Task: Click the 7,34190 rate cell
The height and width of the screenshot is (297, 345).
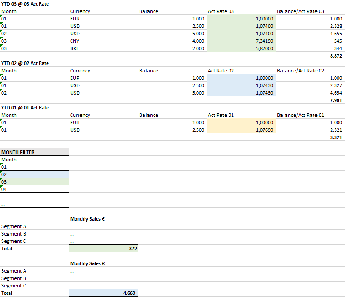Action: pos(241,41)
